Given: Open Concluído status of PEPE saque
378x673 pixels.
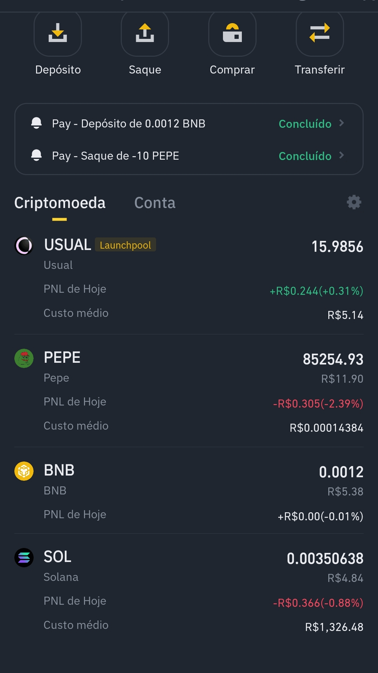Looking at the screenshot, I should (305, 156).
